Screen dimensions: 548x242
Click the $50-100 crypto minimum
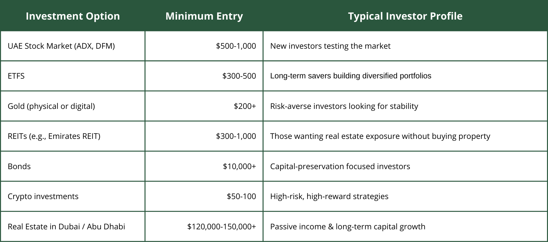[x=241, y=196]
